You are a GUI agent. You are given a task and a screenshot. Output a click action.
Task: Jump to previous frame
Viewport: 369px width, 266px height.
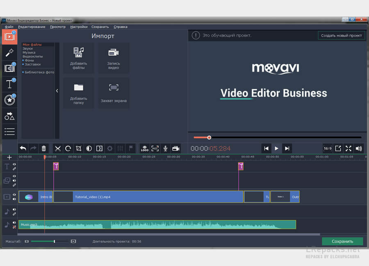pos(266,148)
